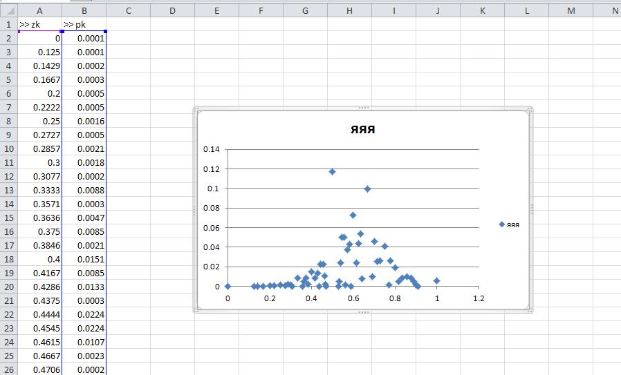Viewport: 621px width, 375px height.
Task: Select the data point at y value 0.1
Action: [x=367, y=189]
